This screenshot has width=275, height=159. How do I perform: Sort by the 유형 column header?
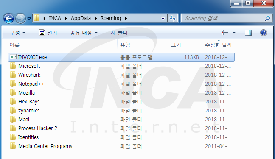(125, 45)
